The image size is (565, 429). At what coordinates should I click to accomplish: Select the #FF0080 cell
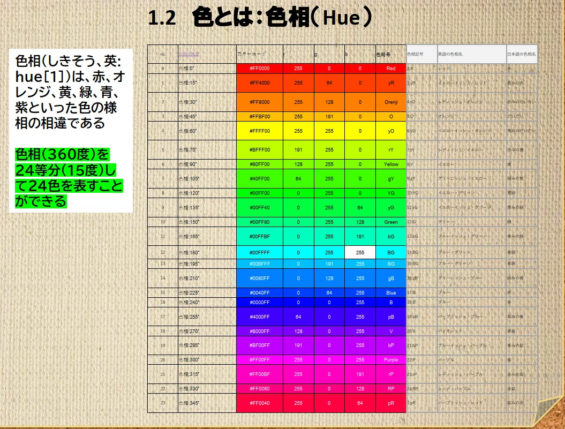(260, 389)
